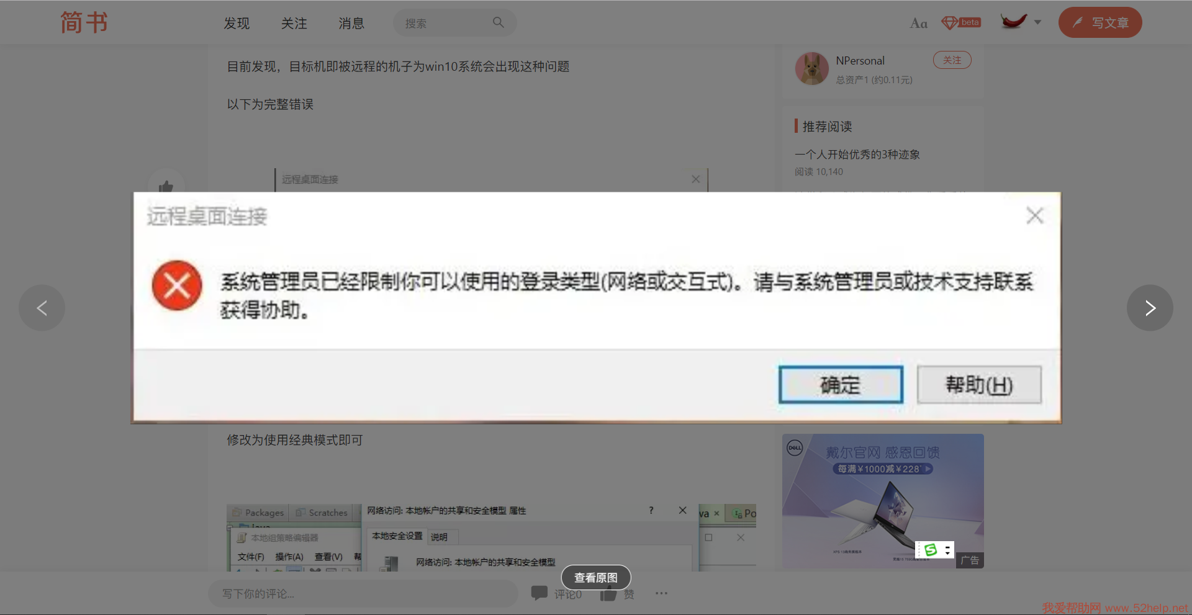Open the Aa font settings
This screenshot has height=615, width=1192.
pos(918,24)
